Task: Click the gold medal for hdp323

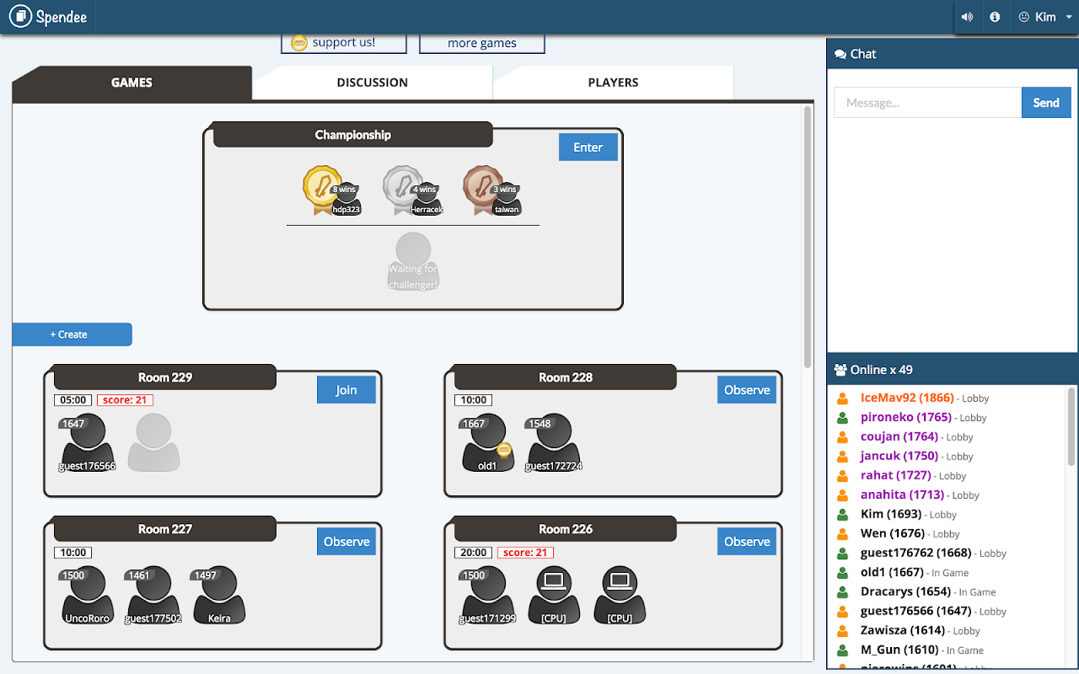Action: tap(322, 189)
